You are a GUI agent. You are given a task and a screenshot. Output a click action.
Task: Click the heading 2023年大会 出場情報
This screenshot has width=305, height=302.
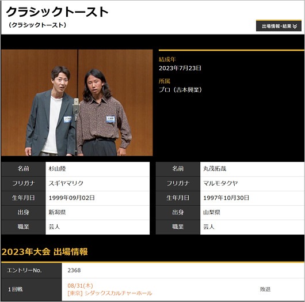tap(45, 252)
